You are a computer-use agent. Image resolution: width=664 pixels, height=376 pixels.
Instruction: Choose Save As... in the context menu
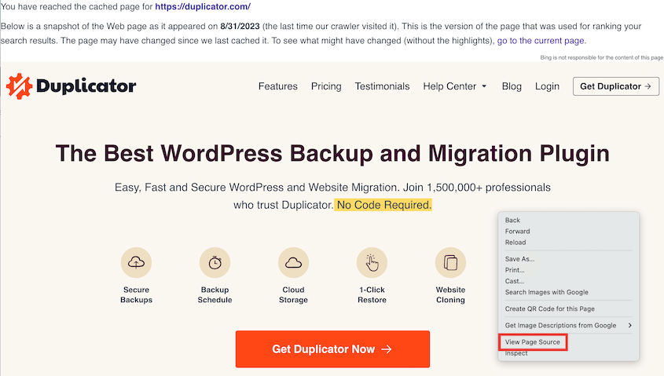(x=519, y=259)
